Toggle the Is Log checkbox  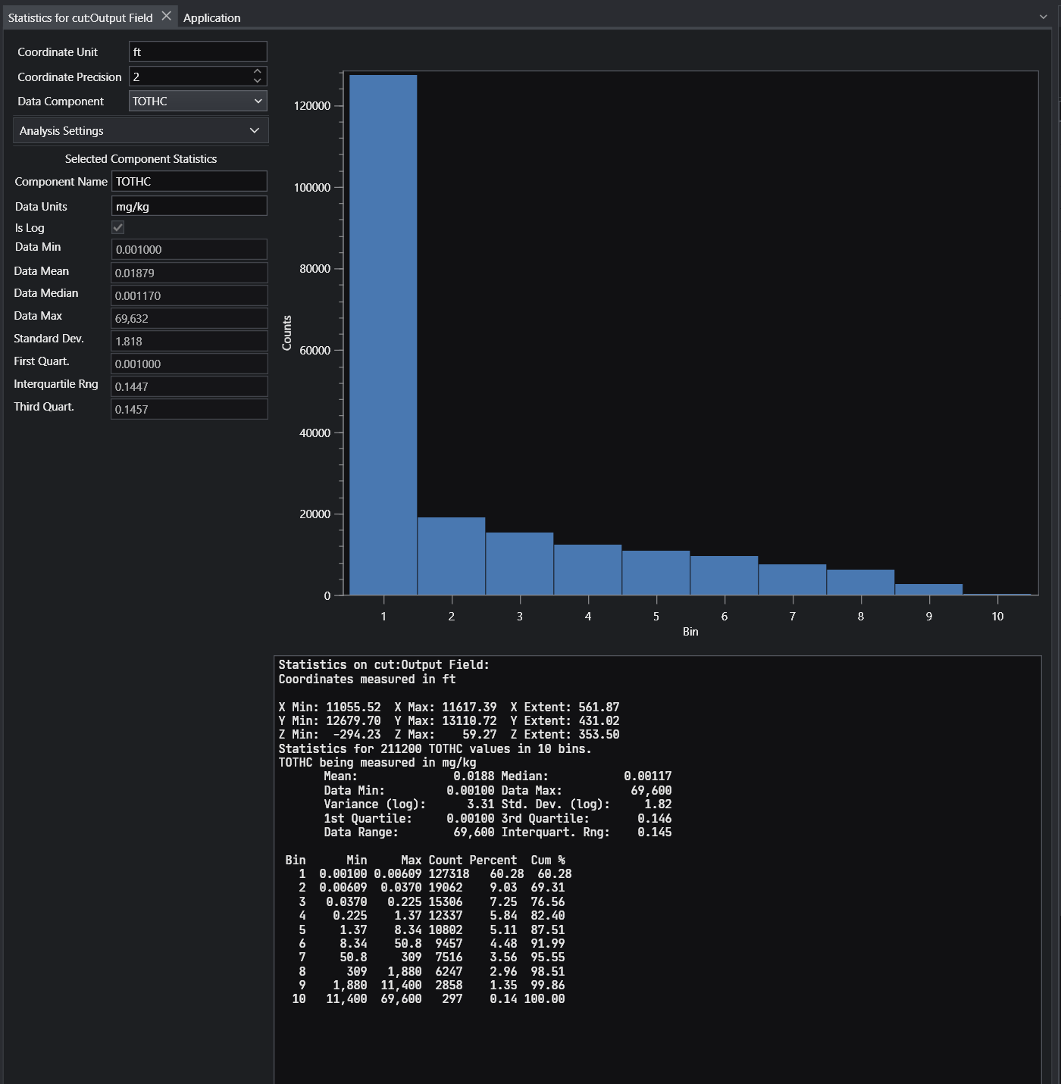click(x=118, y=227)
